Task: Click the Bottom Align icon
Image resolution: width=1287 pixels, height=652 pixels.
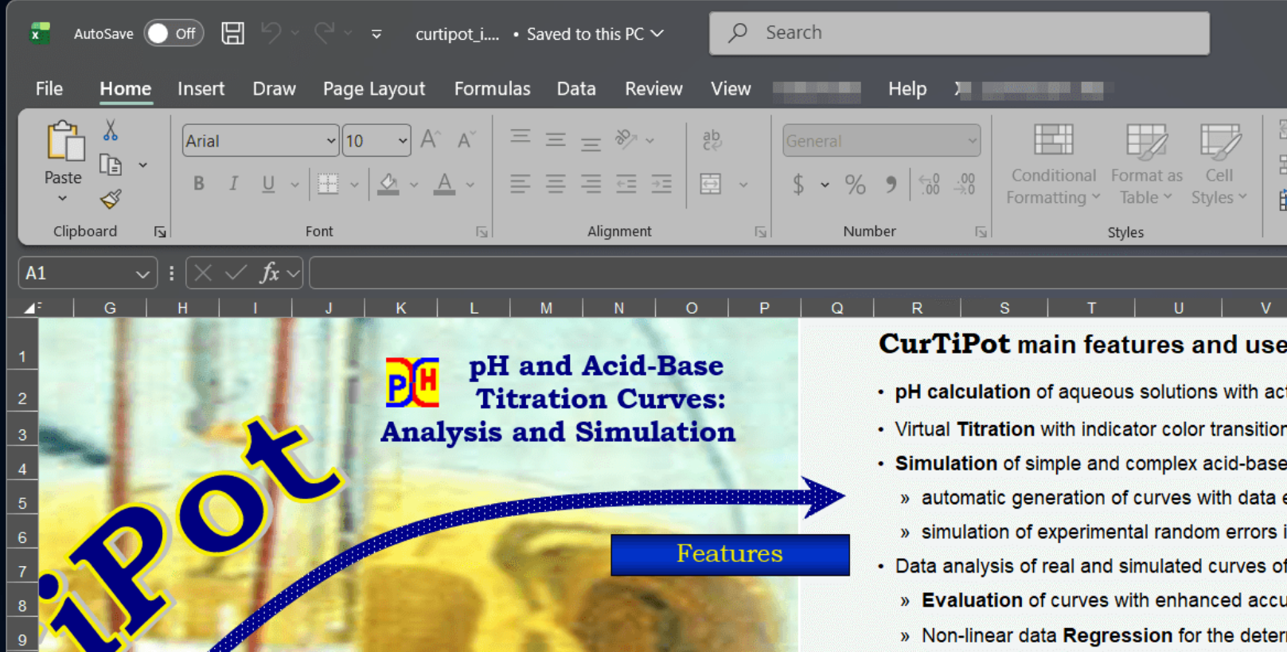Action: 591,143
